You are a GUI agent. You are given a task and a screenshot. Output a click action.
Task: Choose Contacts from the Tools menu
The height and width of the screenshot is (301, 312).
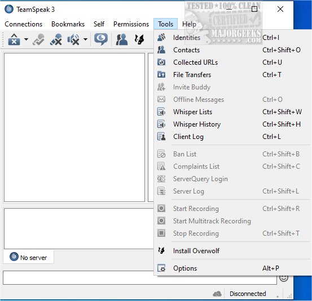232,50
